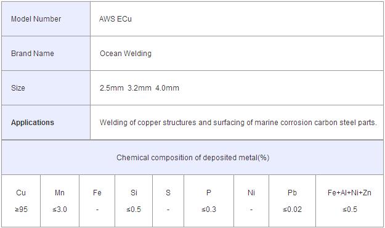Click the Brand Name label
The width and height of the screenshot is (385, 228).
33,54
